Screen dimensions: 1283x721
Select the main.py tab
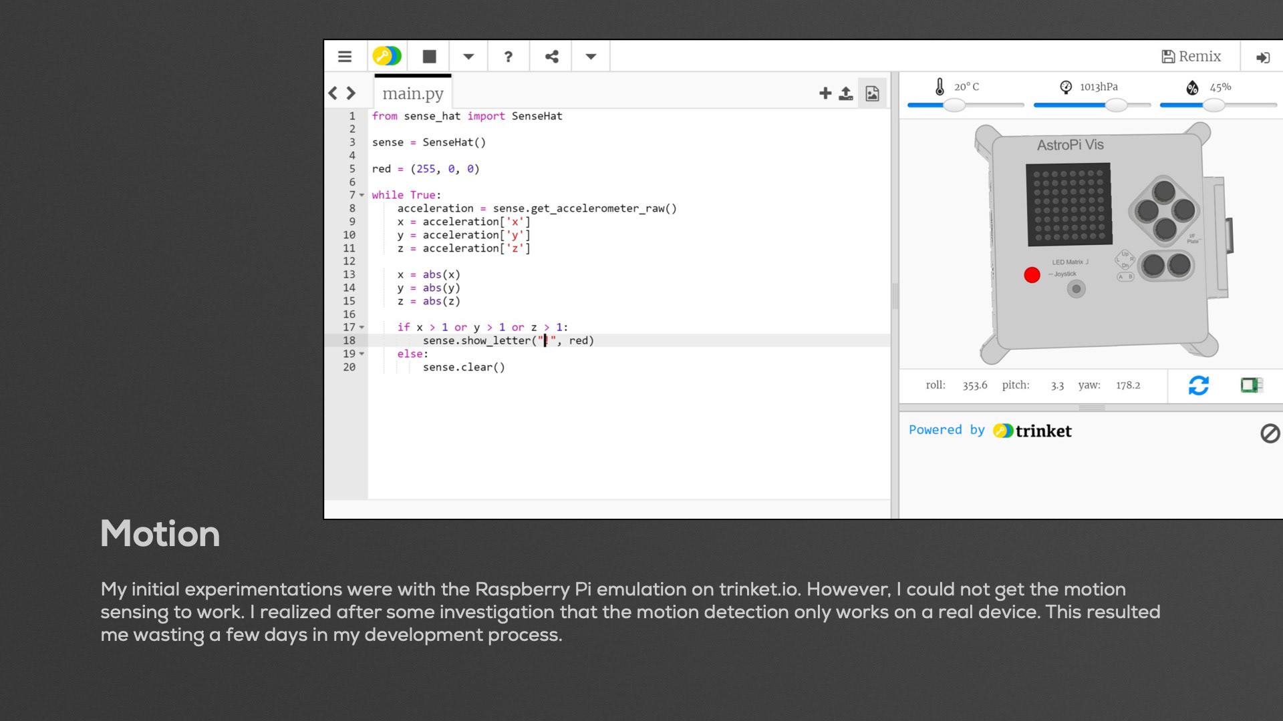(412, 93)
